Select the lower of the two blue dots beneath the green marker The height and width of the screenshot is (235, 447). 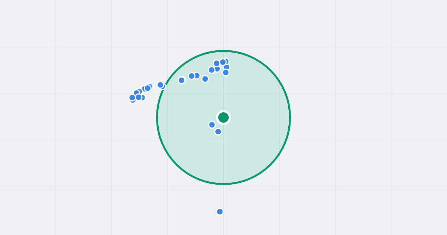(218, 131)
